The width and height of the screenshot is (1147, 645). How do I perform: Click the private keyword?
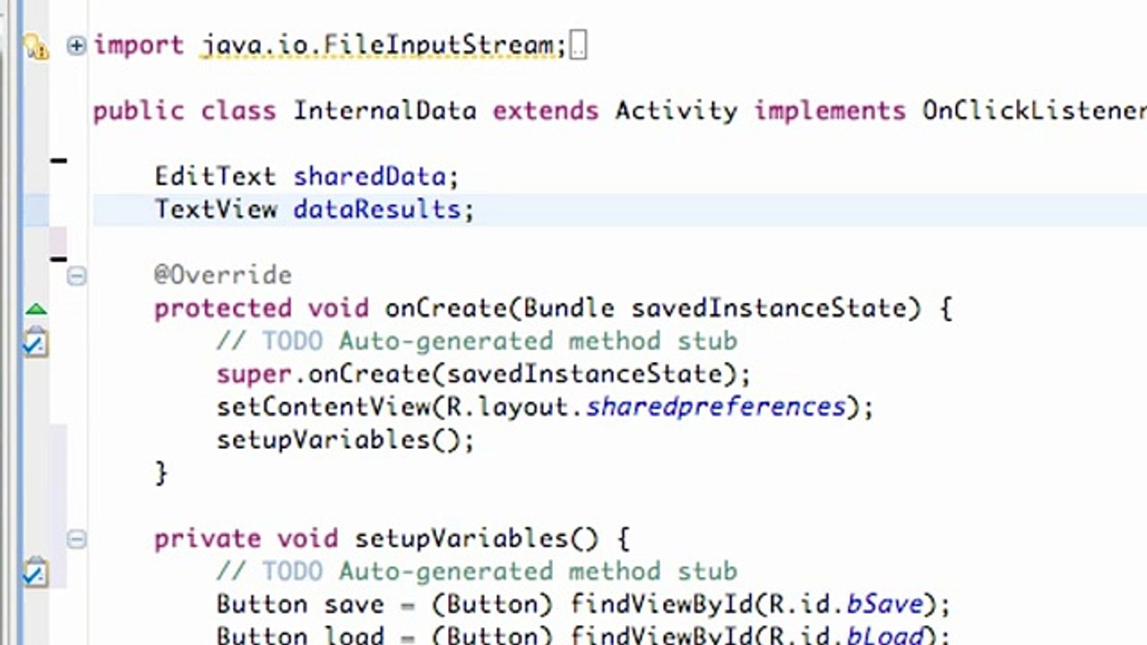[207, 538]
